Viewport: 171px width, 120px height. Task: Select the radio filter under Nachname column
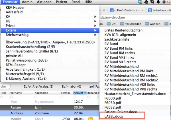(x=36, y=97)
